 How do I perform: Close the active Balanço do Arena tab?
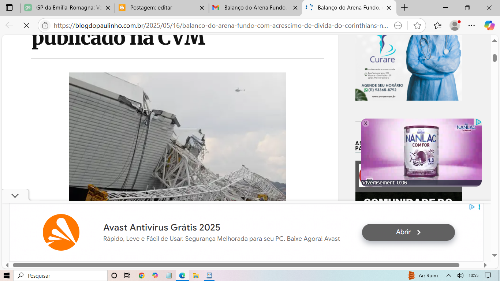(389, 8)
